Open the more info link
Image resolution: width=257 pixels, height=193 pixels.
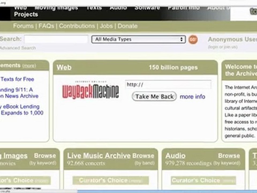(x=192, y=97)
